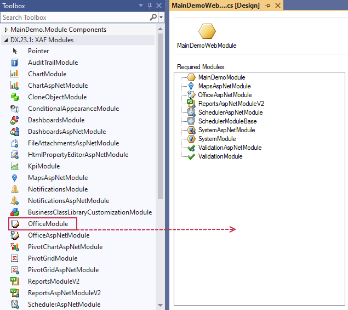Click the KpiModule text in Toolbox
Image resolution: width=348 pixels, height=310 pixels.
coord(44,166)
